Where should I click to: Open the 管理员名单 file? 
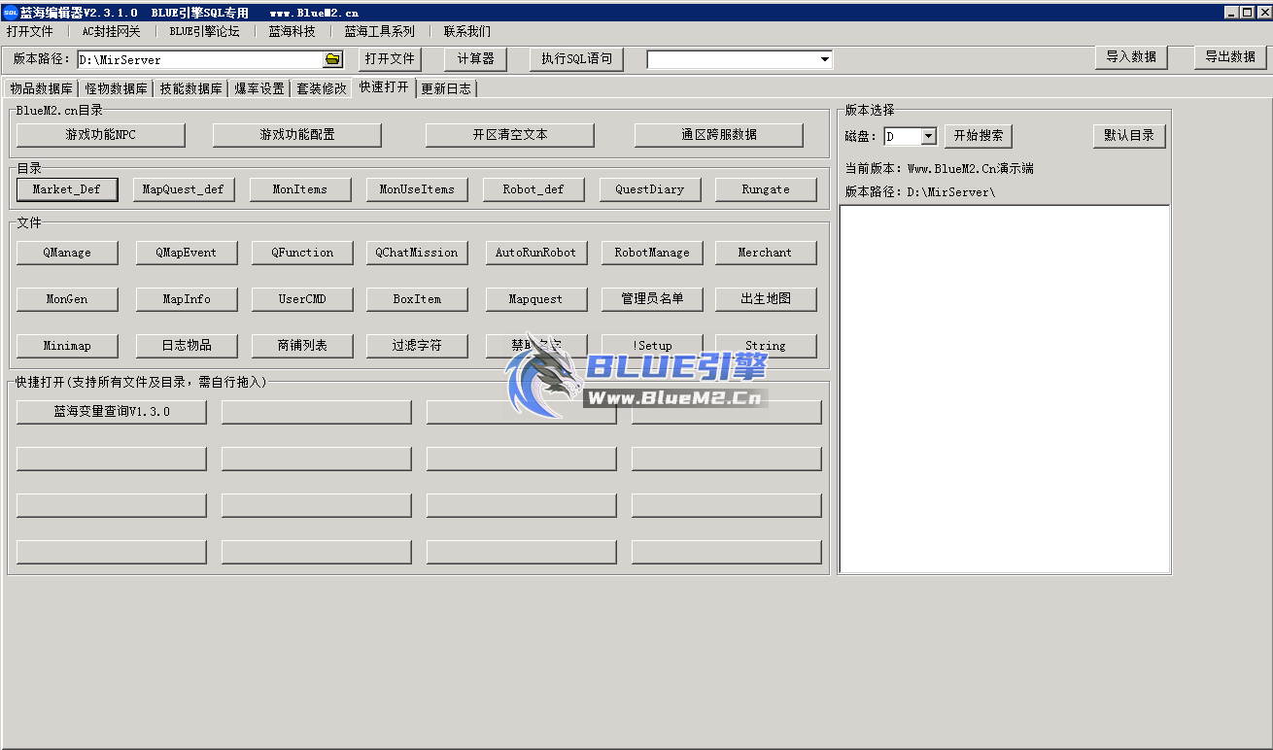[652, 299]
